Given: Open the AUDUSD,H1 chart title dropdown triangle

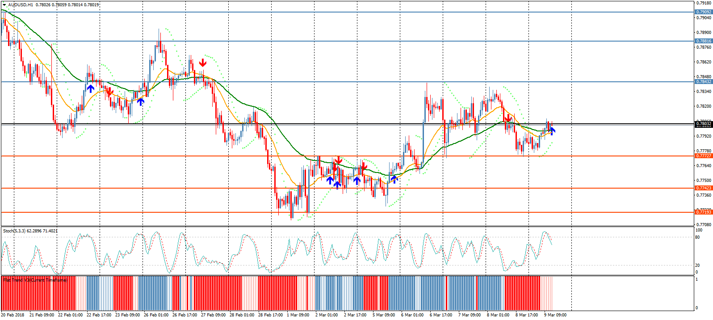Looking at the screenshot, I should [4, 5].
